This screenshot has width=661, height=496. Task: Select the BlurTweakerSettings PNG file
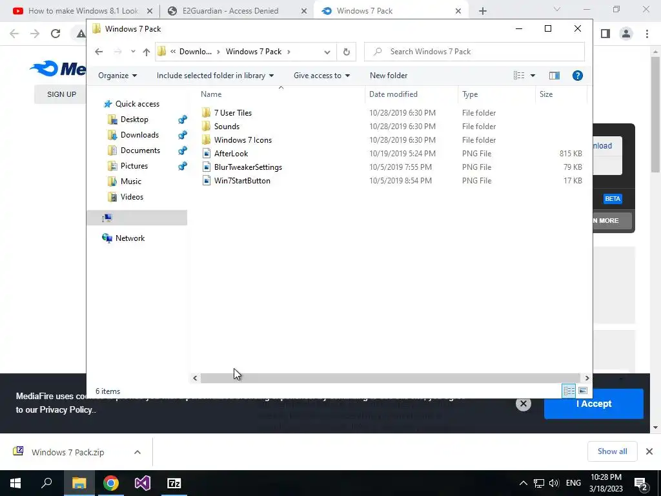(x=248, y=167)
